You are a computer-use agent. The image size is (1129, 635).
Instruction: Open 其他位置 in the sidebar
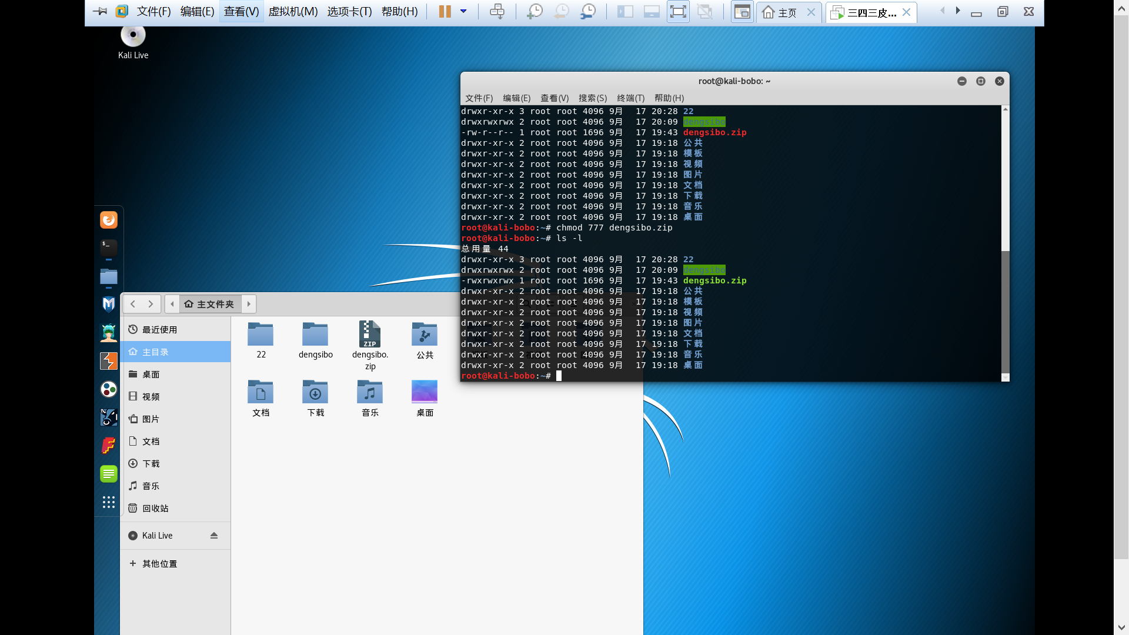[159, 564]
